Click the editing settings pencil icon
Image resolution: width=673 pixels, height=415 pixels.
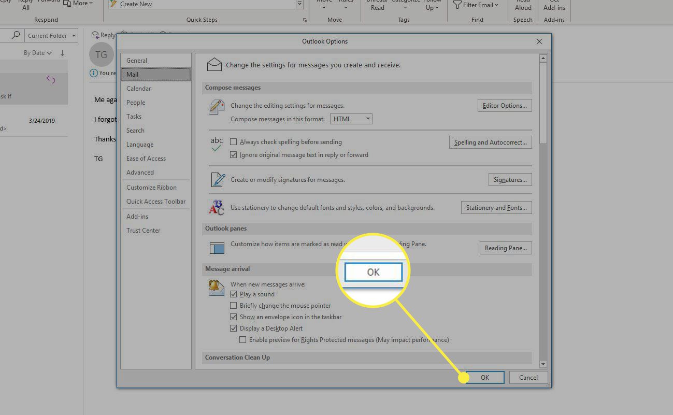coord(216,107)
